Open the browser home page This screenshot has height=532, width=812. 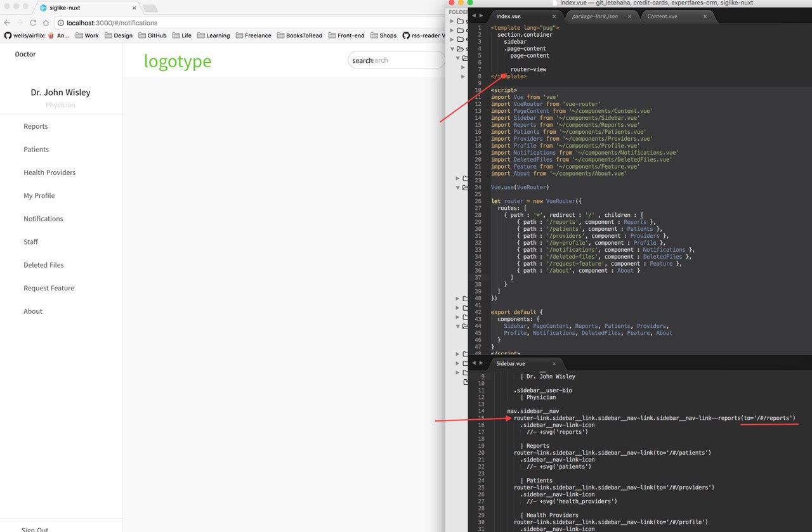tap(46, 23)
